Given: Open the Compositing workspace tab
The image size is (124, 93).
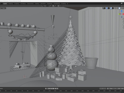Looking at the screenshot, I should pos(57,4).
